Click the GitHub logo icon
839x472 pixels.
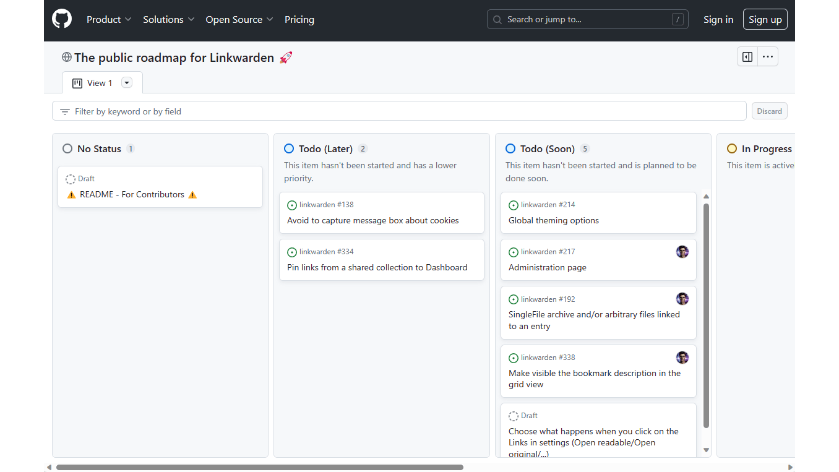coord(62,19)
